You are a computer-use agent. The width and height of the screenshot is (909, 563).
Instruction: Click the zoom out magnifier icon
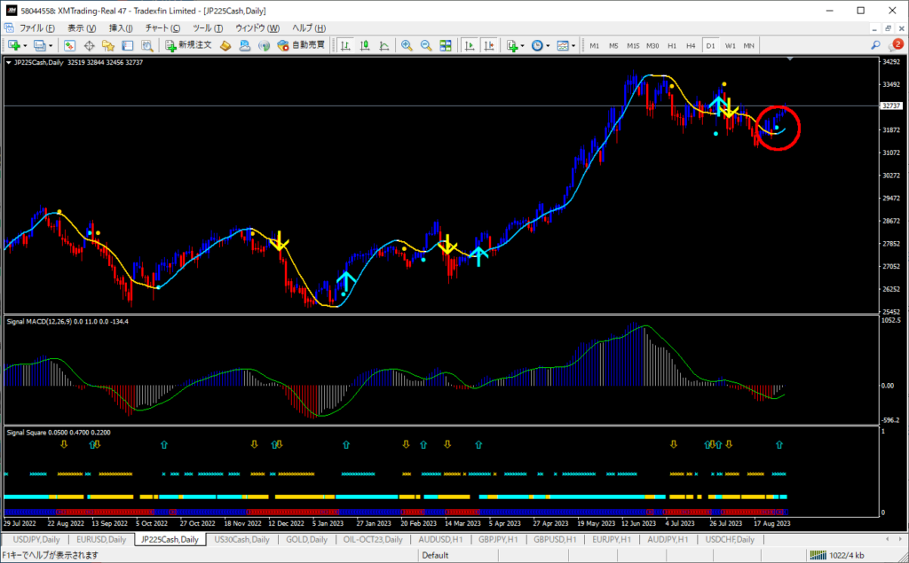pyautogui.click(x=425, y=45)
